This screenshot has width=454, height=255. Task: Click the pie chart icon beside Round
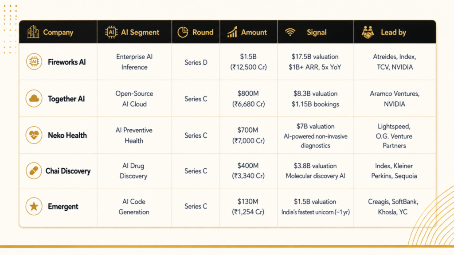coord(183,32)
